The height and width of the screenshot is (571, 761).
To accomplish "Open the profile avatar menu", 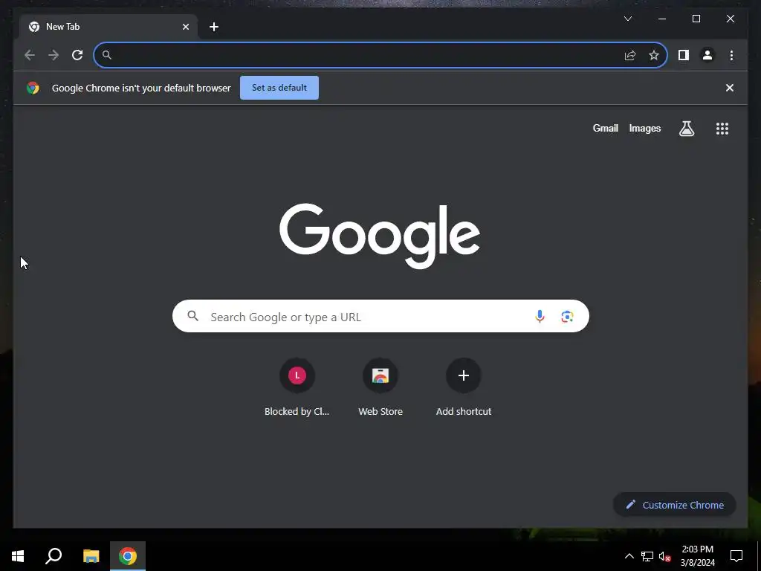I will pyautogui.click(x=707, y=55).
